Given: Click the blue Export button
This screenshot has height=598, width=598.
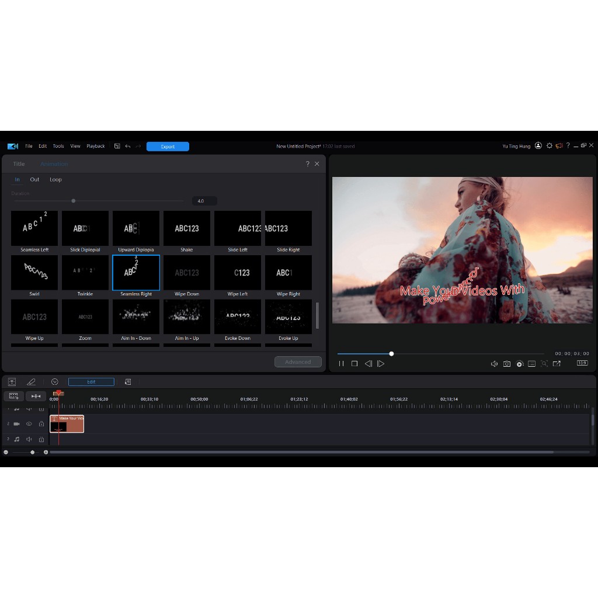Looking at the screenshot, I should click(x=168, y=147).
